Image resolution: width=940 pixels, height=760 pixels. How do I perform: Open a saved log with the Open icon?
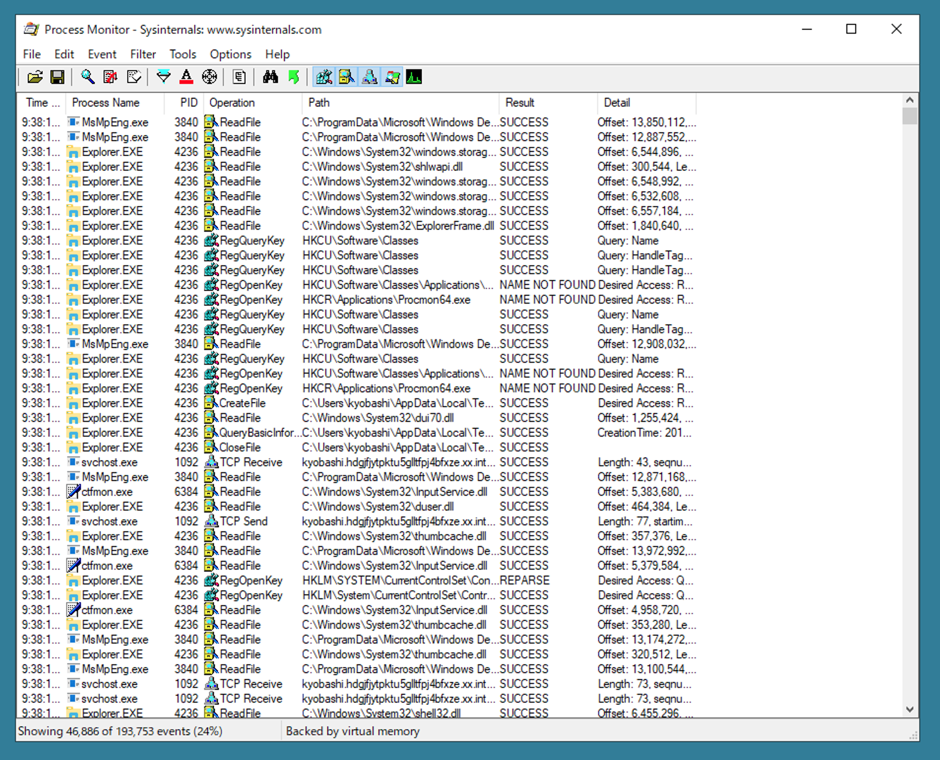[x=35, y=77]
